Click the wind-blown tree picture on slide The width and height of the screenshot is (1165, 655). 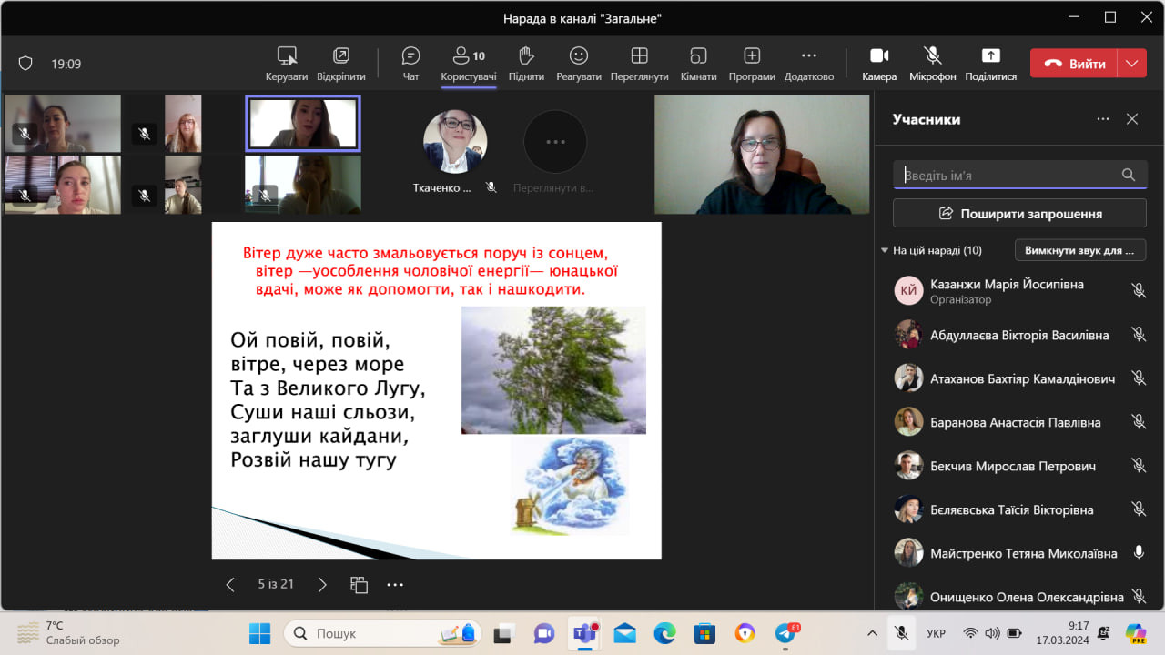(x=553, y=370)
